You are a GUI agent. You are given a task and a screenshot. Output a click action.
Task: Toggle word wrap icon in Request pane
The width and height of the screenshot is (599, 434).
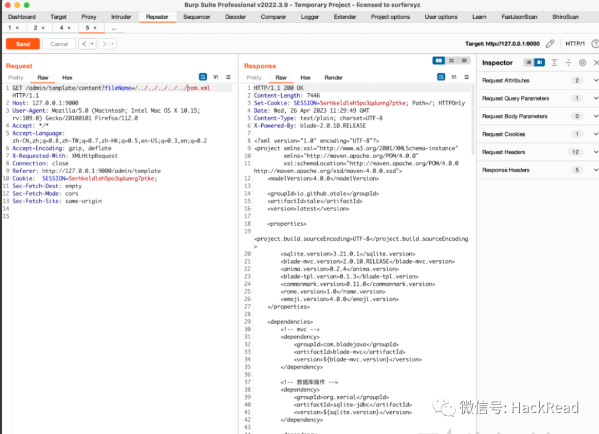coord(203,77)
